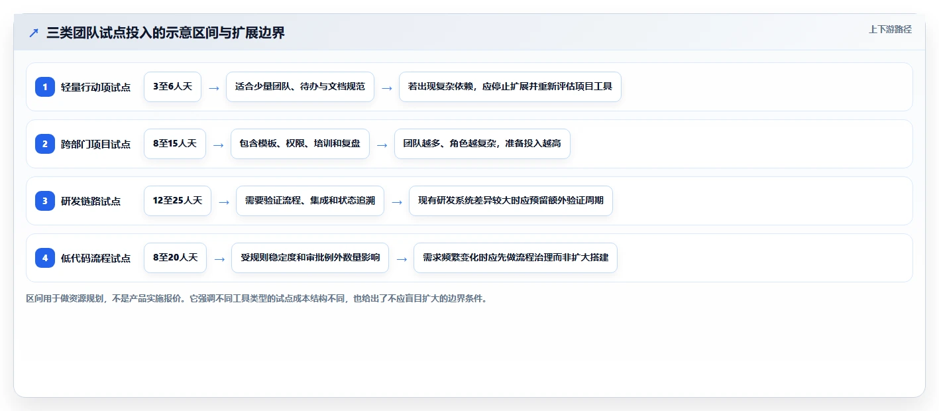939x411 pixels.
Task: Select the 跨部门项目试点 row title
Action: coord(95,144)
